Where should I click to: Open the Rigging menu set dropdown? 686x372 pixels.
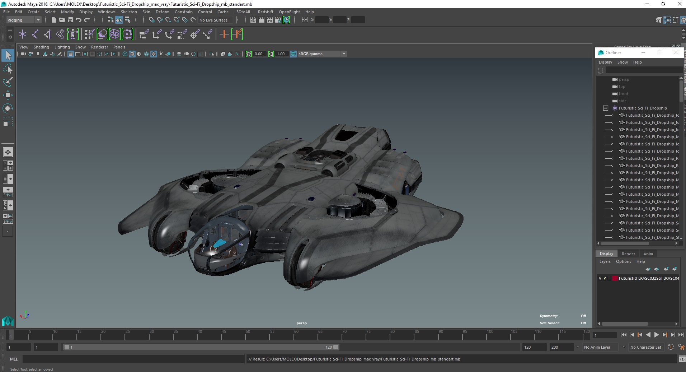tap(24, 20)
